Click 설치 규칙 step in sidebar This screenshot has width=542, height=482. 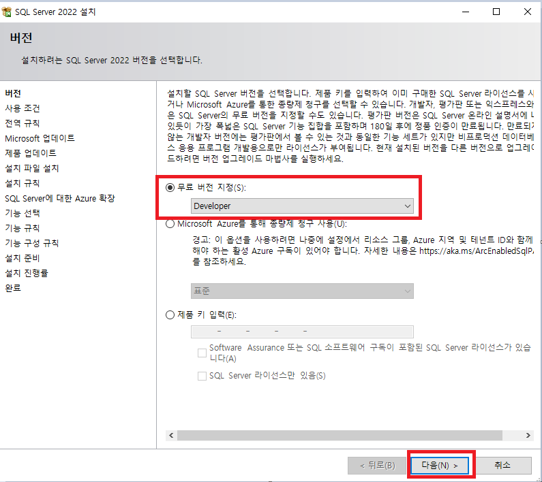22,183
